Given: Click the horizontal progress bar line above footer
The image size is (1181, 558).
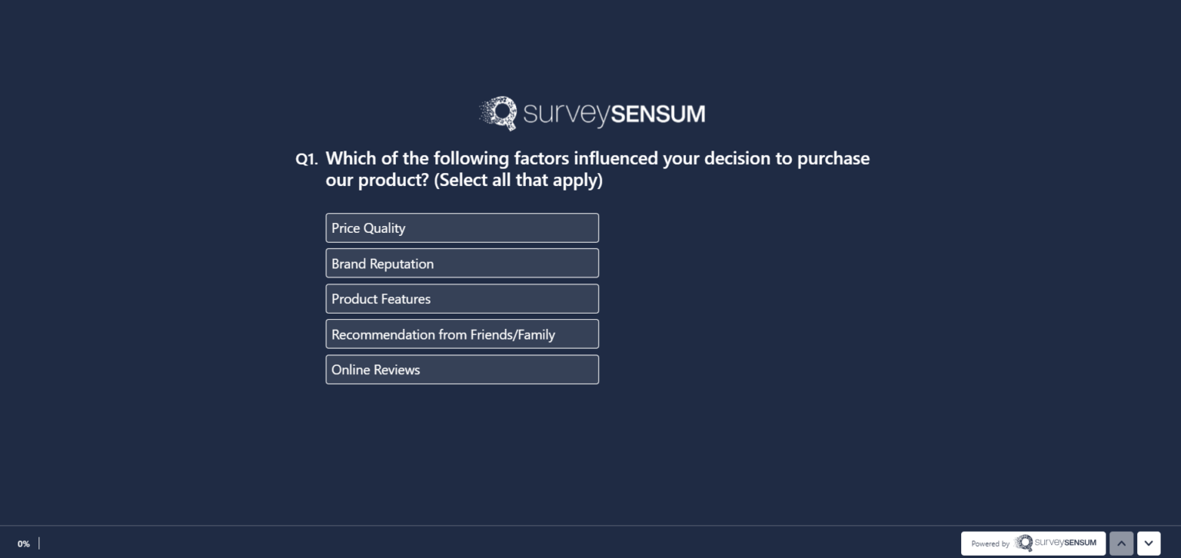Looking at the screenshot, I should coord(590,526).
